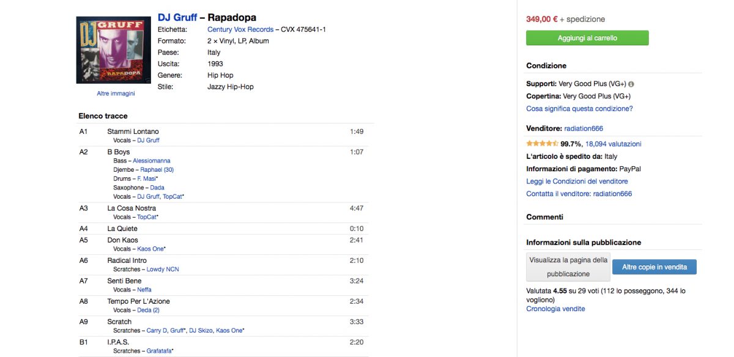Click the info icon beside media condition
The image size is (734, 357).
click(631, 84)
